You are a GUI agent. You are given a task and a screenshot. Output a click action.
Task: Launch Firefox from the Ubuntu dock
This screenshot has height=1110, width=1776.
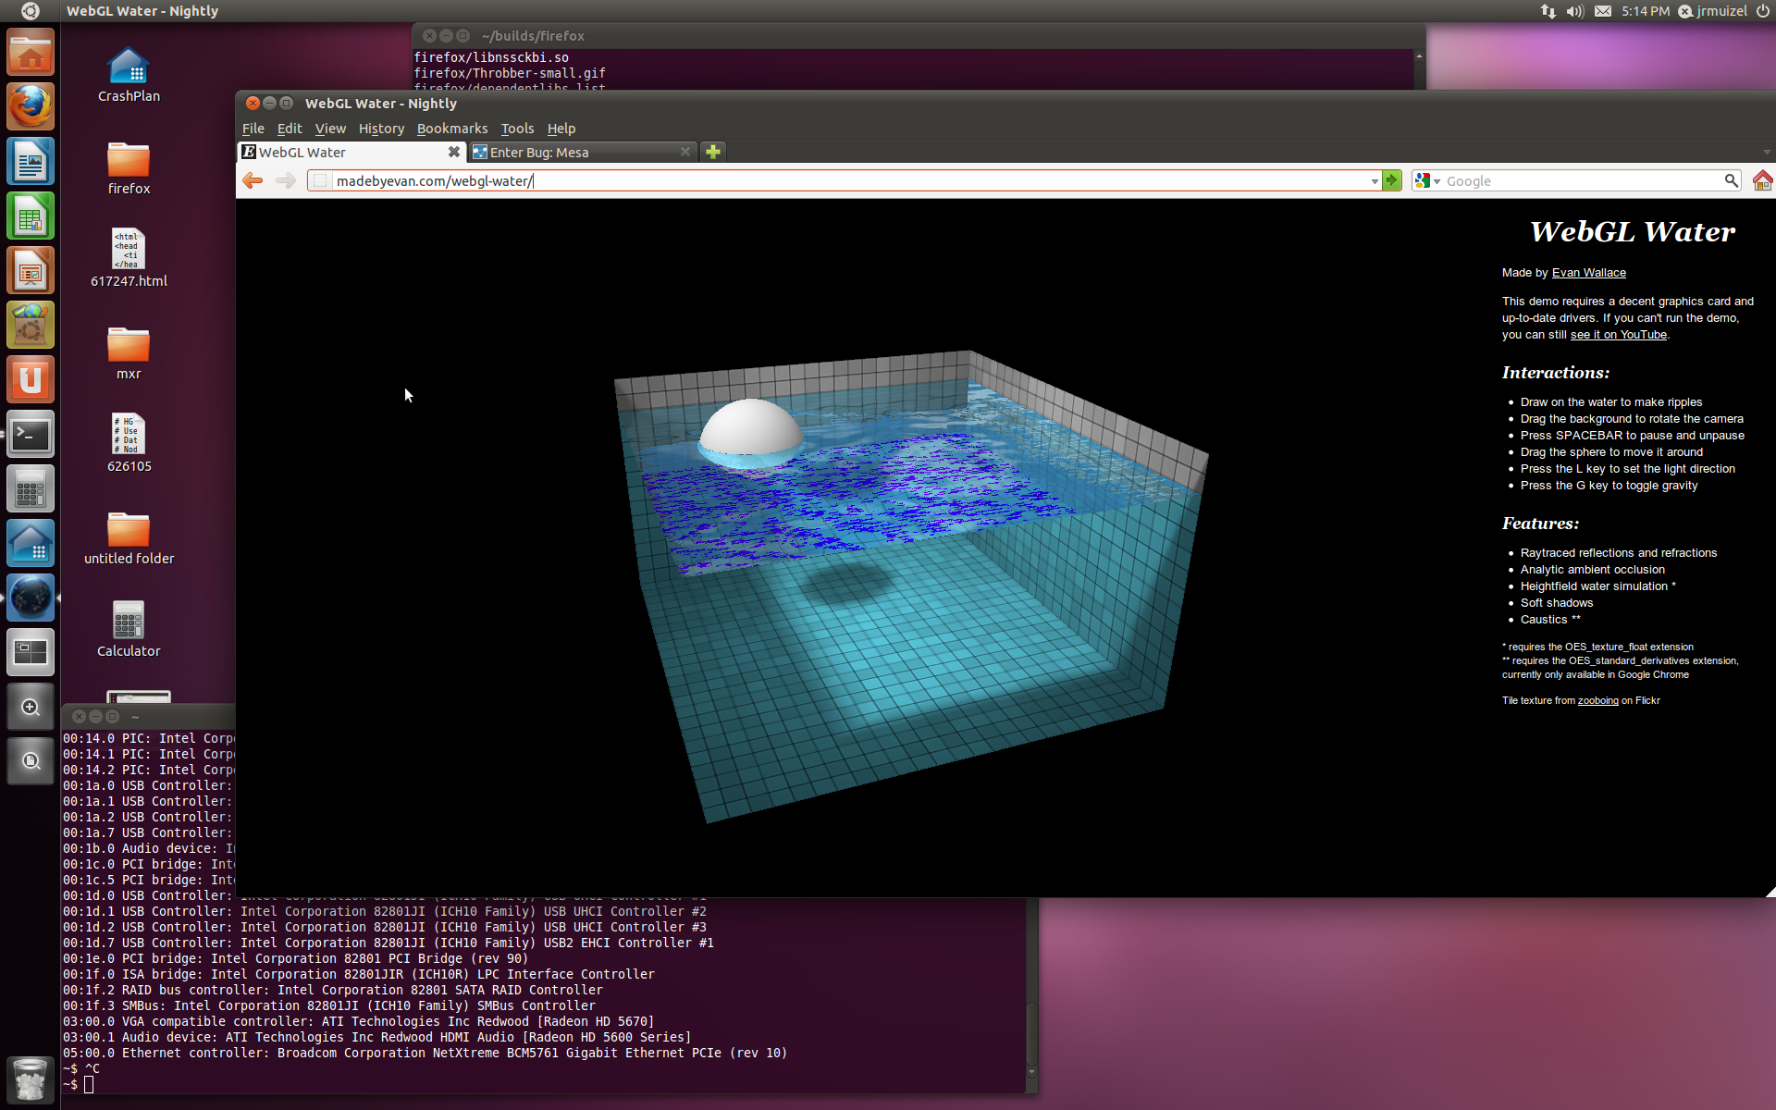(31, 107)
